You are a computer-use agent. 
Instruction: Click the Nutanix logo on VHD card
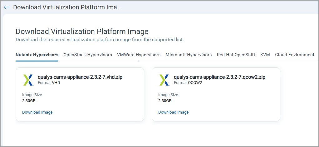point(28,80)
